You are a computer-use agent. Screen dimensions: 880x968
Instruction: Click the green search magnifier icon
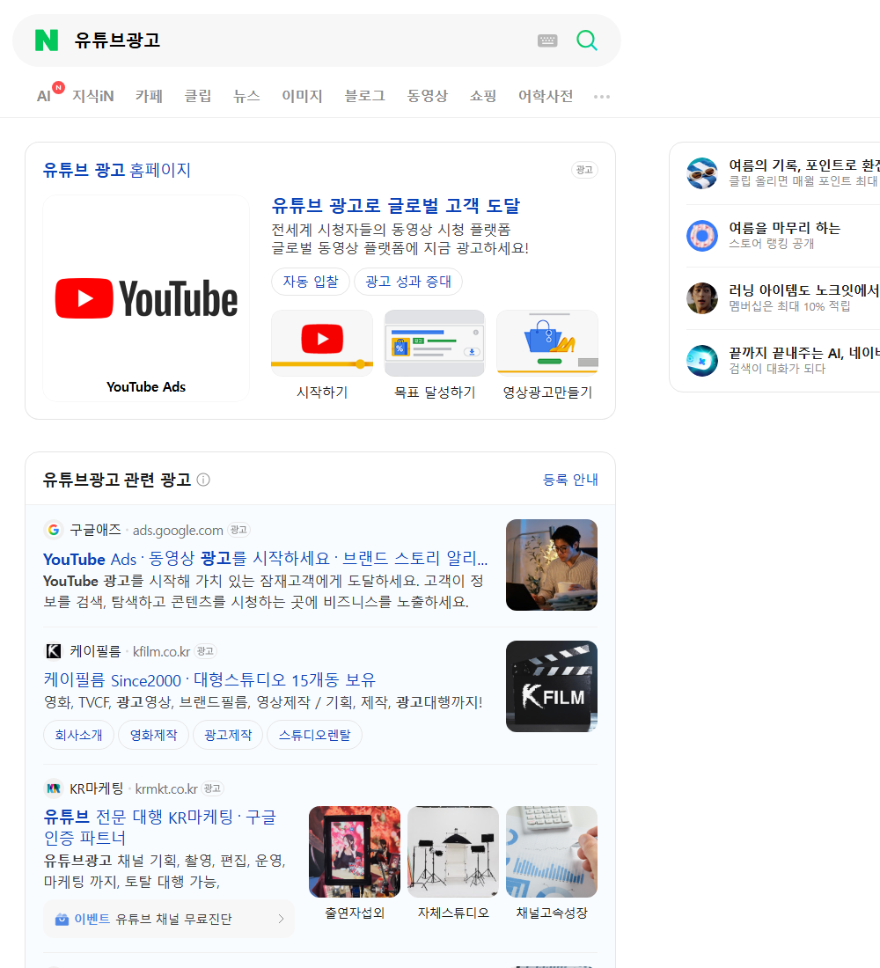[587, 40]
